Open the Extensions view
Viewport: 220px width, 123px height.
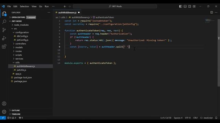coord(4,46)
